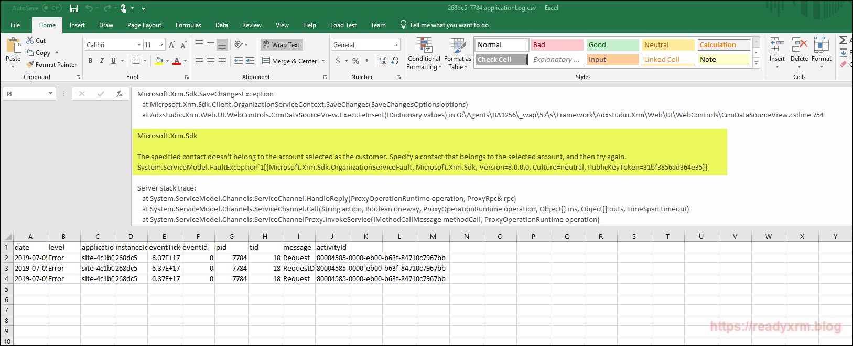The width and height of the screenshot is (853, 346).
Task: Open the General number format dropdown
Action: 396,45
